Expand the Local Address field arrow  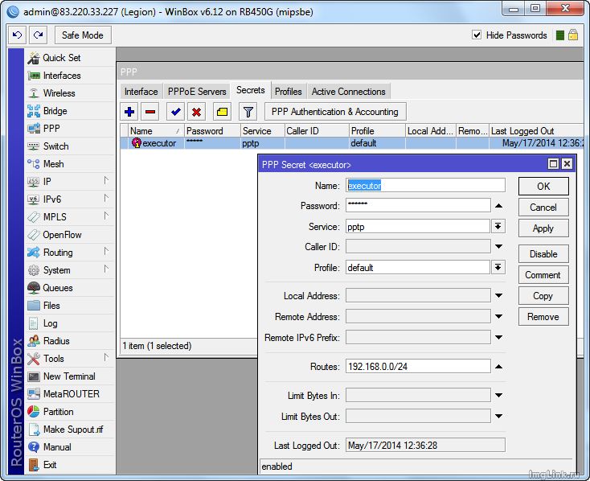[x=498, y=296]
